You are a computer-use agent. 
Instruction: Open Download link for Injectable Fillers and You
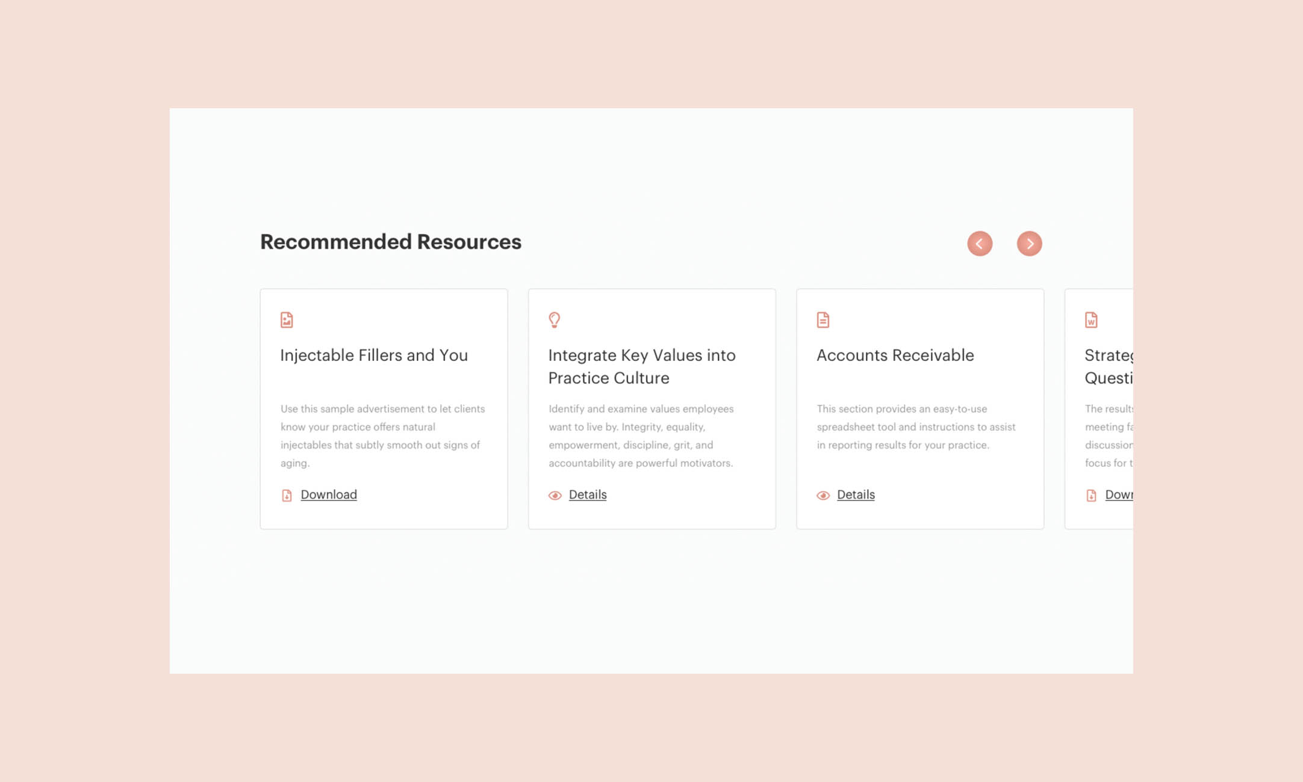point(329,494)
